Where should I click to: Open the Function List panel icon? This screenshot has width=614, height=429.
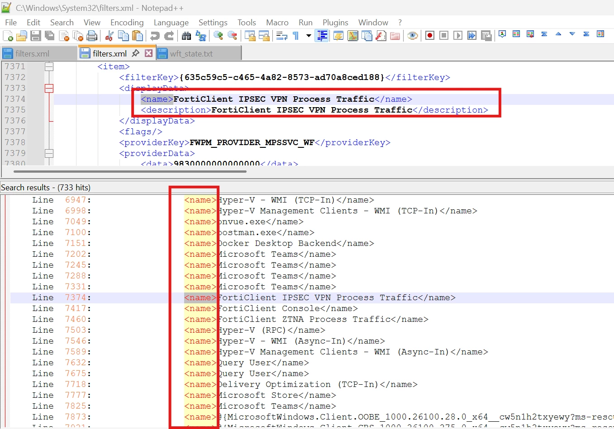(x=381, y=36)
